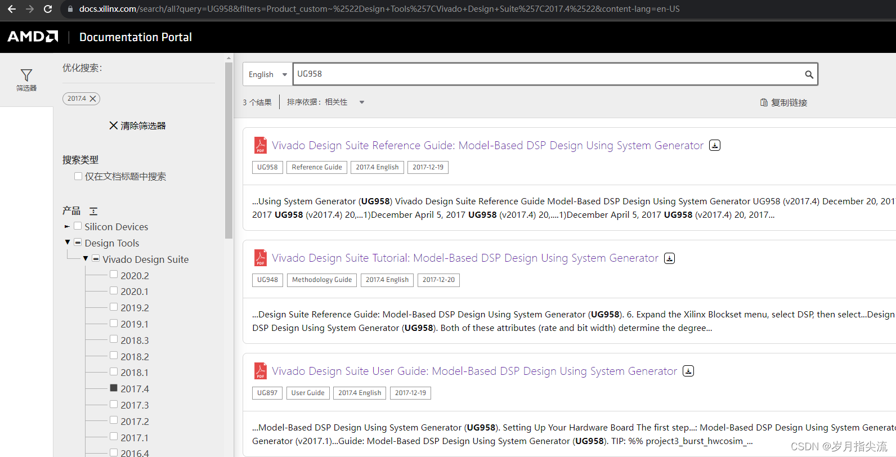This screenshot has height=457, width=896.
Task: Open Vivado User Guide result link
Action: (474, 371)
